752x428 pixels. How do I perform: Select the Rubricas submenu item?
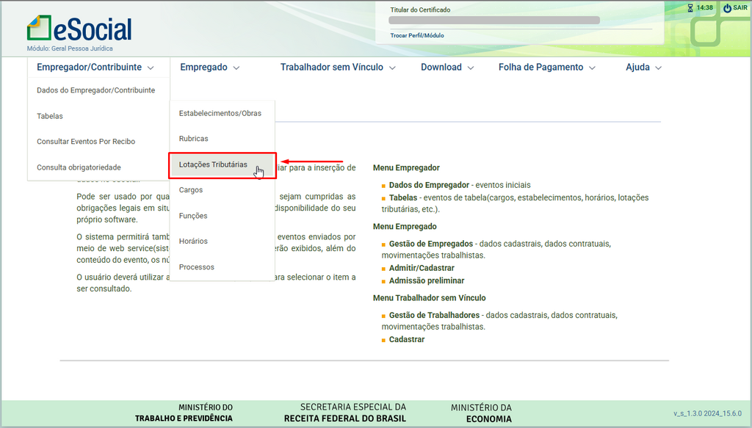tap(193, 139)
